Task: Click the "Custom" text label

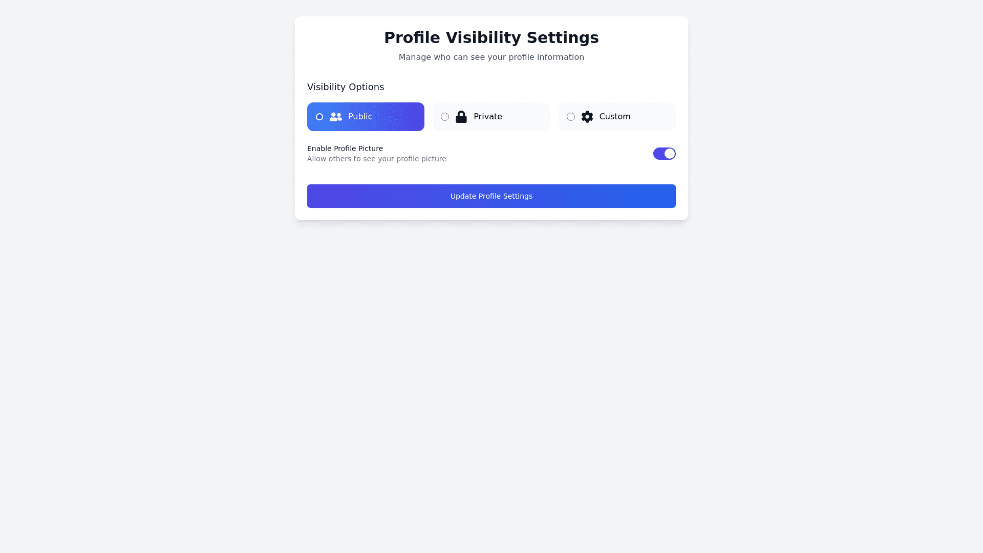Action: (614, 117)
